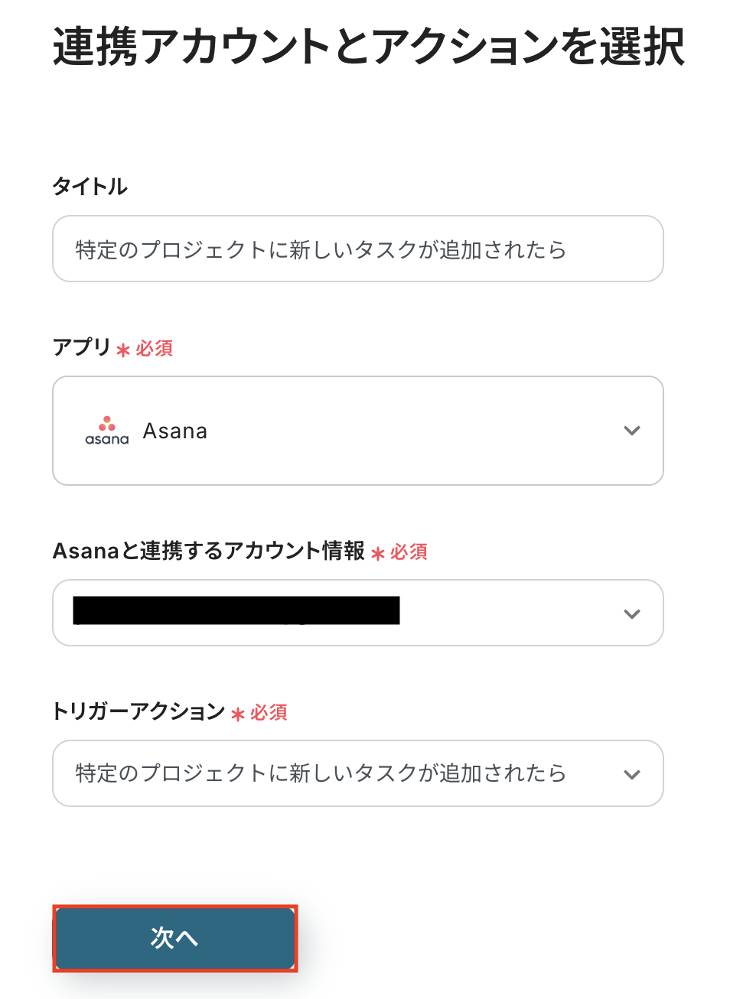Image resolution: width=730 pixels, height=999 pixels.
Task: Click the Asanaと連携するアカウント情報 label
Action: (208, 551)
